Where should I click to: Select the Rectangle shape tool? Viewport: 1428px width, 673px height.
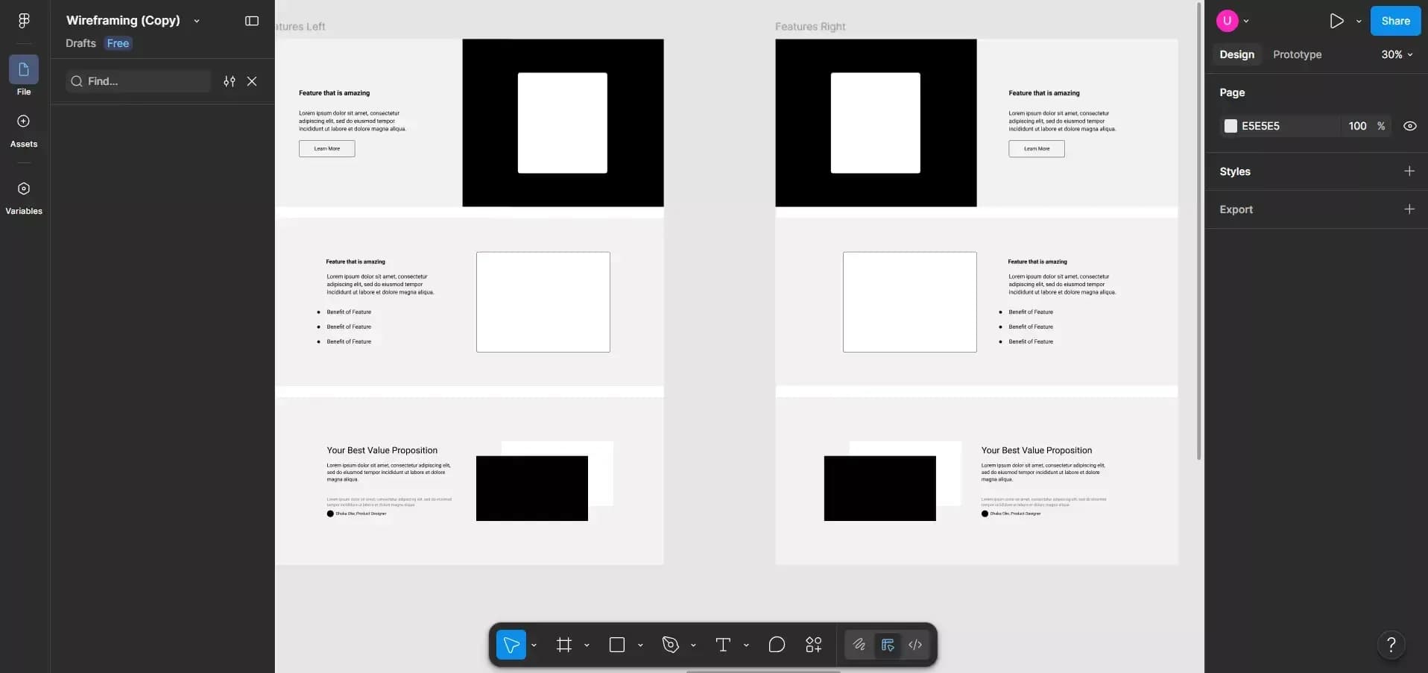[x=617, y=645]
